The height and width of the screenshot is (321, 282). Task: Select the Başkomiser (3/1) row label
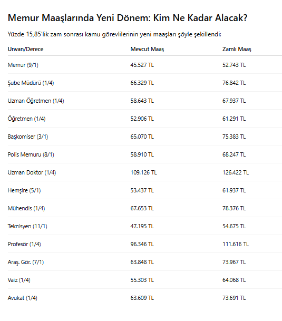pyautogui.click(x=28, y=137)
